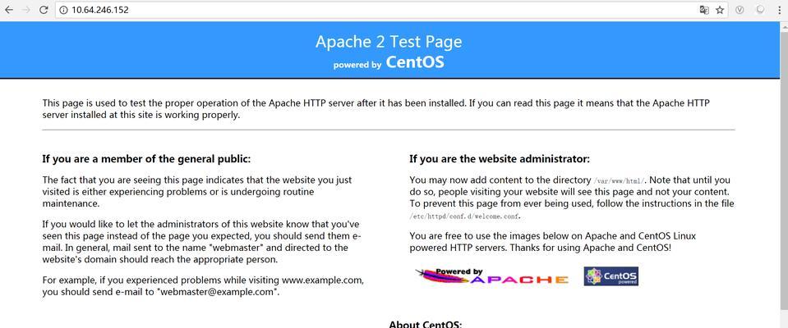Reload the page with the refresh icon
The image size is (788, 328).
pos(44,10)
